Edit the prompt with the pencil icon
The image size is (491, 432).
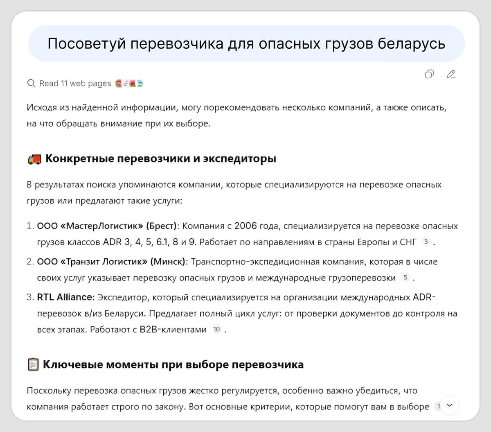click(x=451, y=74)
